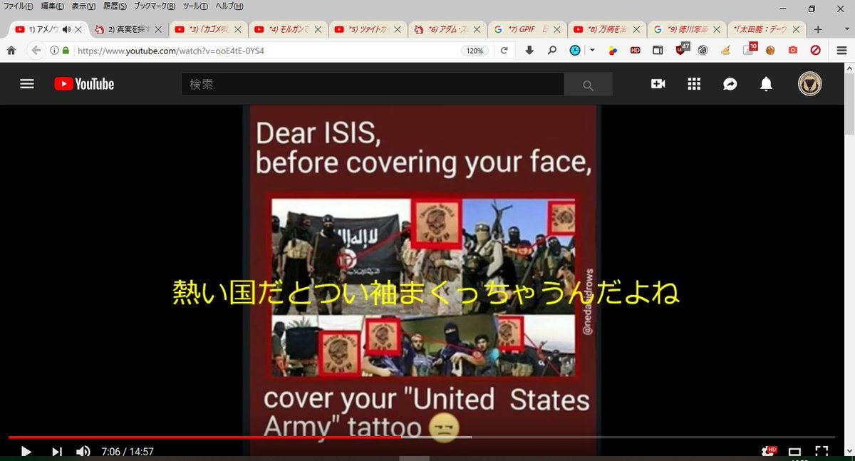Viewport: 855px width, 461px height.
Task: Click the YouTube 検索 search field
Action: point(373,84)
